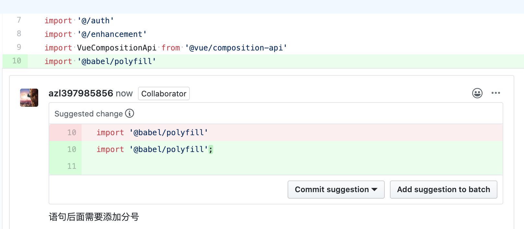Open the emoji reaction picker
Viewport: 524px width, 229px height.
click(x=477, y=93)
